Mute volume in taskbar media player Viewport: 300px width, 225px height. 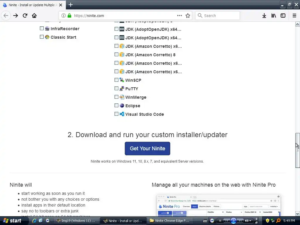click(x=247, y=221)
